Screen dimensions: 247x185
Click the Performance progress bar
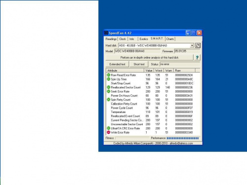point(183,138)
